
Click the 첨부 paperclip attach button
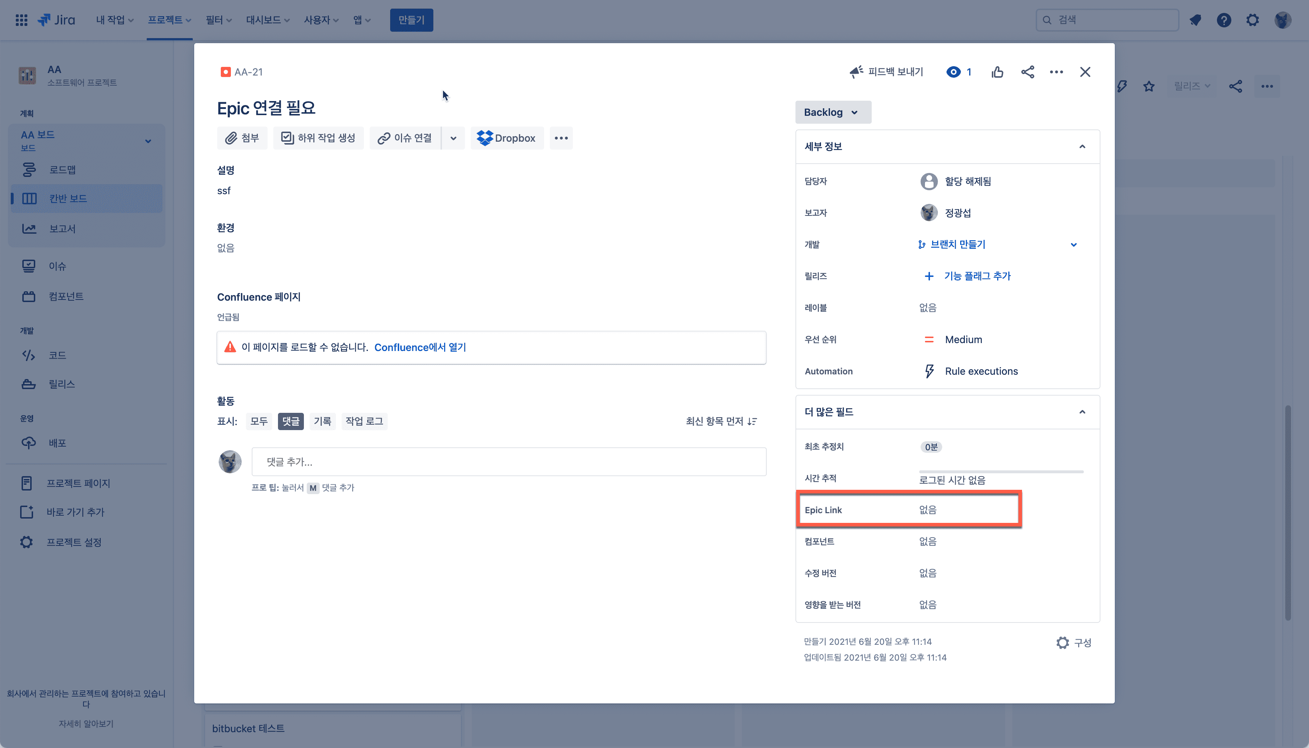pyautogui.click(x=242, y=138)
